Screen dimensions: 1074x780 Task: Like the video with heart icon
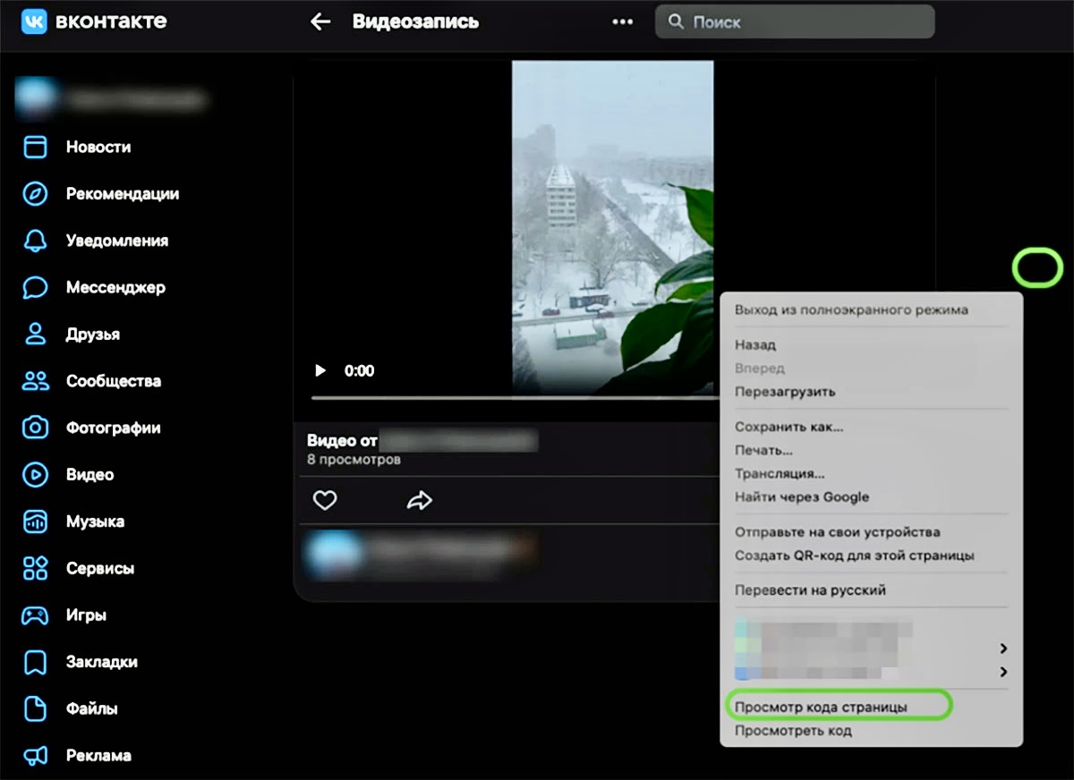(x=325, y=500)
